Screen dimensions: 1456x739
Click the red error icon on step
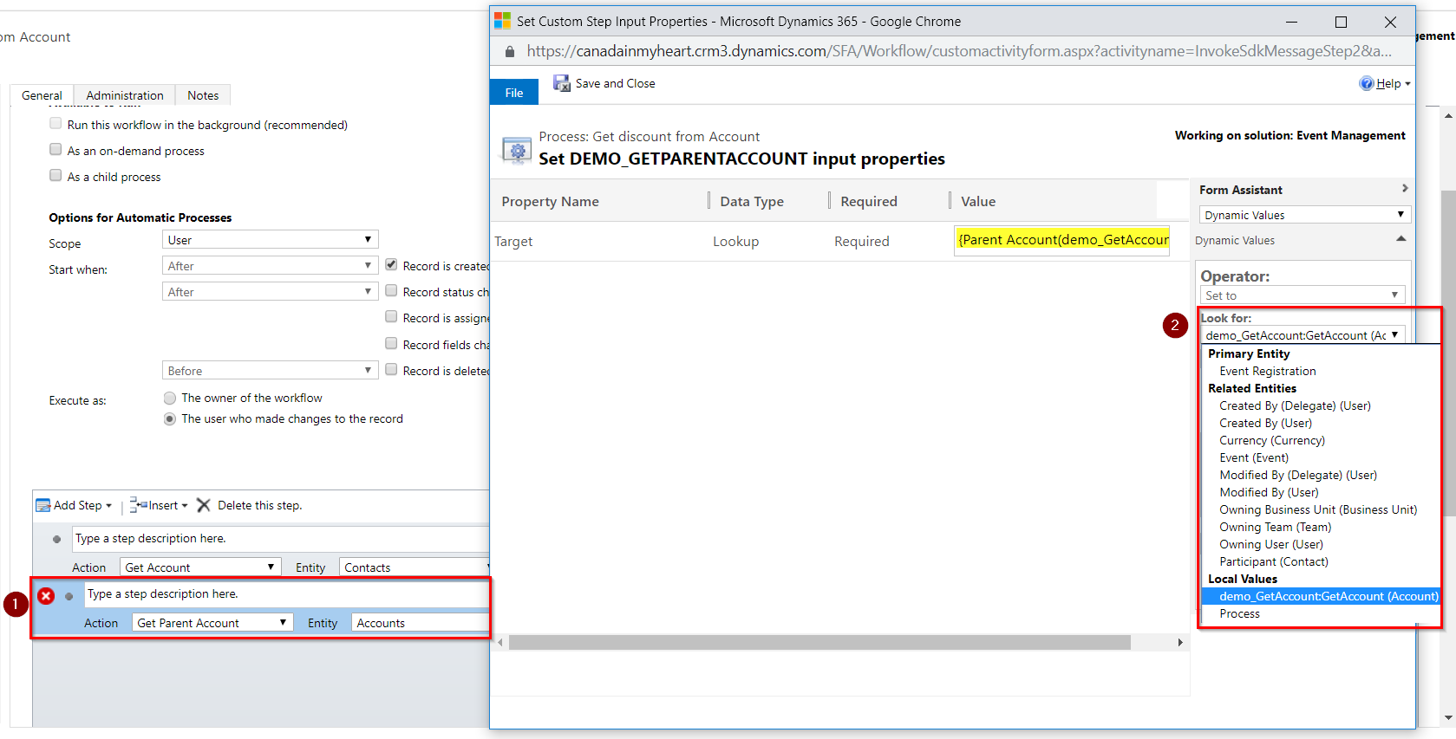pyautogui.click(x=47, y=596)
